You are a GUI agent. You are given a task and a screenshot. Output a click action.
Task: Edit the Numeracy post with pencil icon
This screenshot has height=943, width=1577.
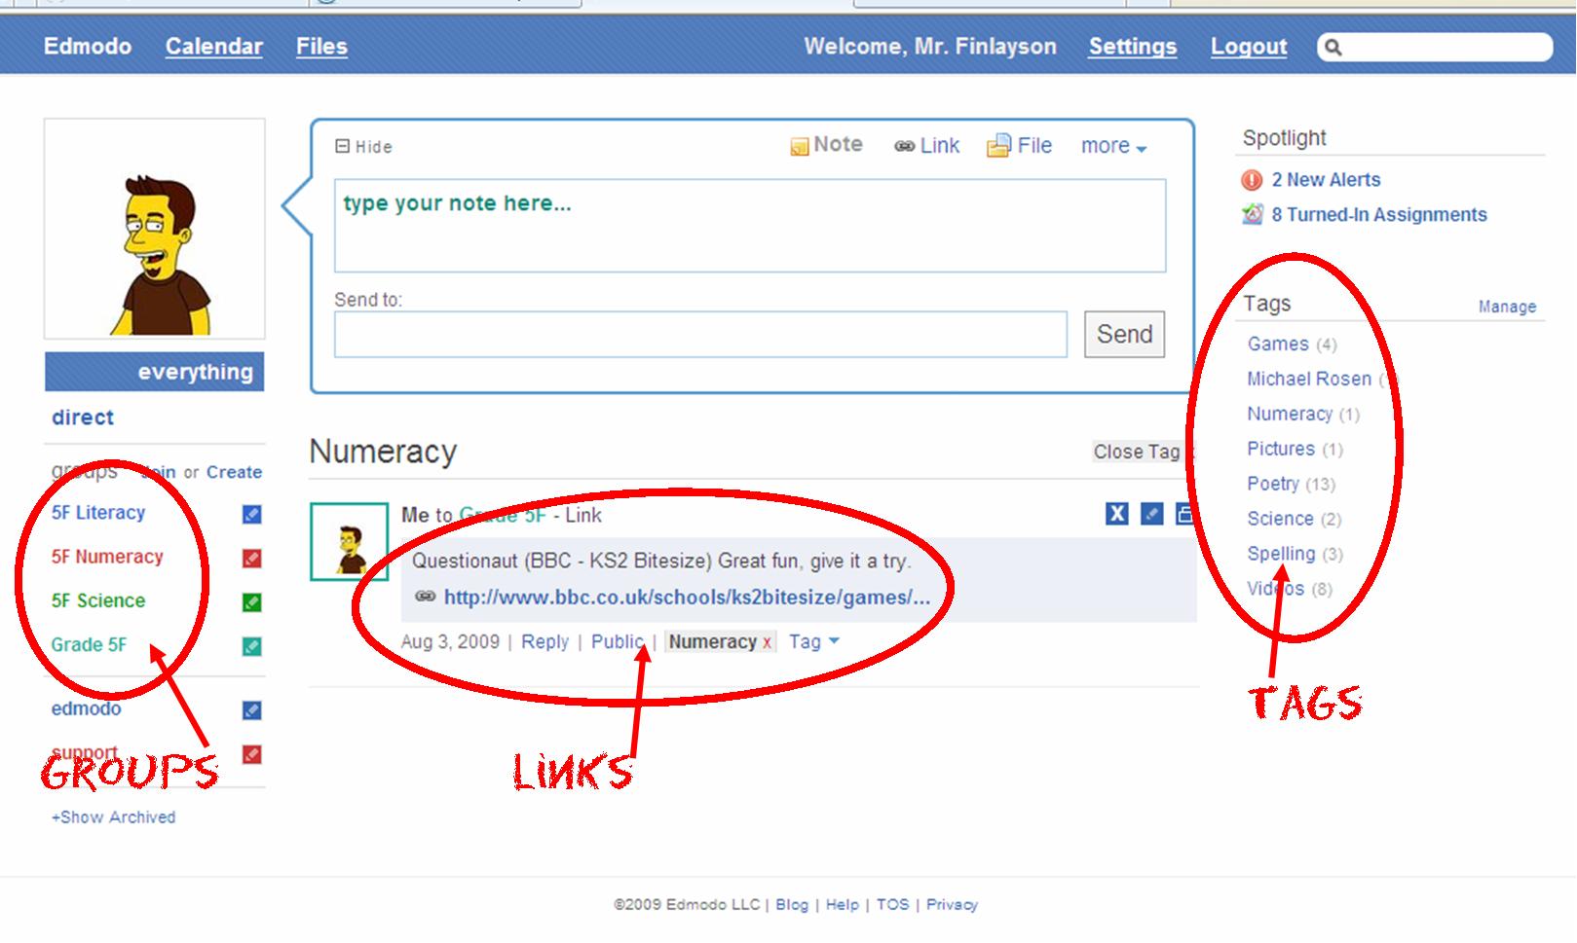coord(1151,514)
